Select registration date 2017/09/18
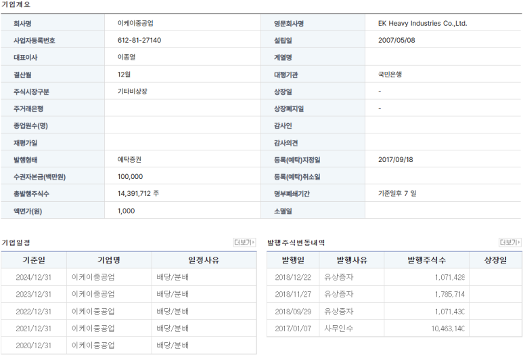Screen dimensions: 523x355 coord(395,160)
